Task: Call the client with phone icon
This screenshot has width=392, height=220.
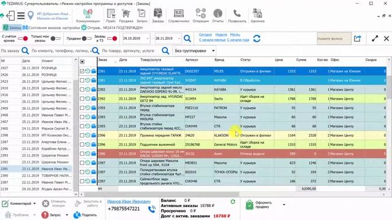Action: click(151, 209)
